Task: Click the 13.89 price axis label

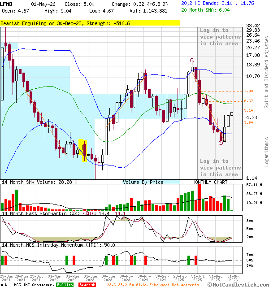Action: 253,65
